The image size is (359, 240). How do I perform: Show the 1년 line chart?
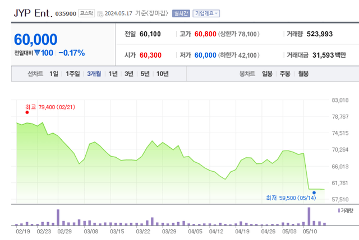pyautogui.click(x=113, y=74)
